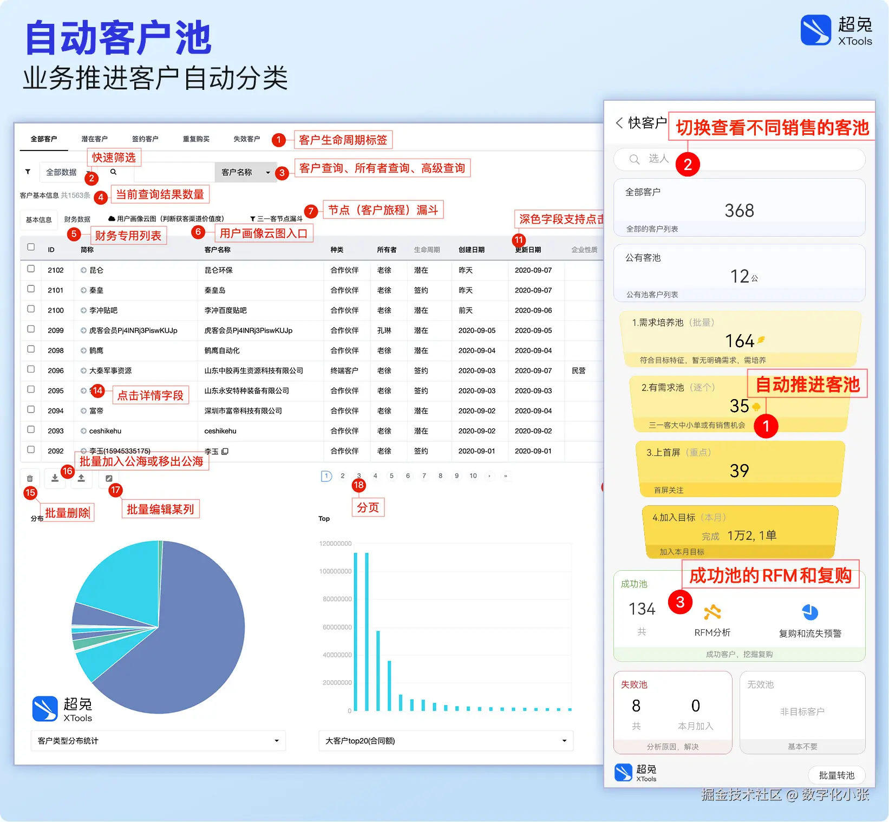Open the 全部客户 card showing 368

pos(739,207)
